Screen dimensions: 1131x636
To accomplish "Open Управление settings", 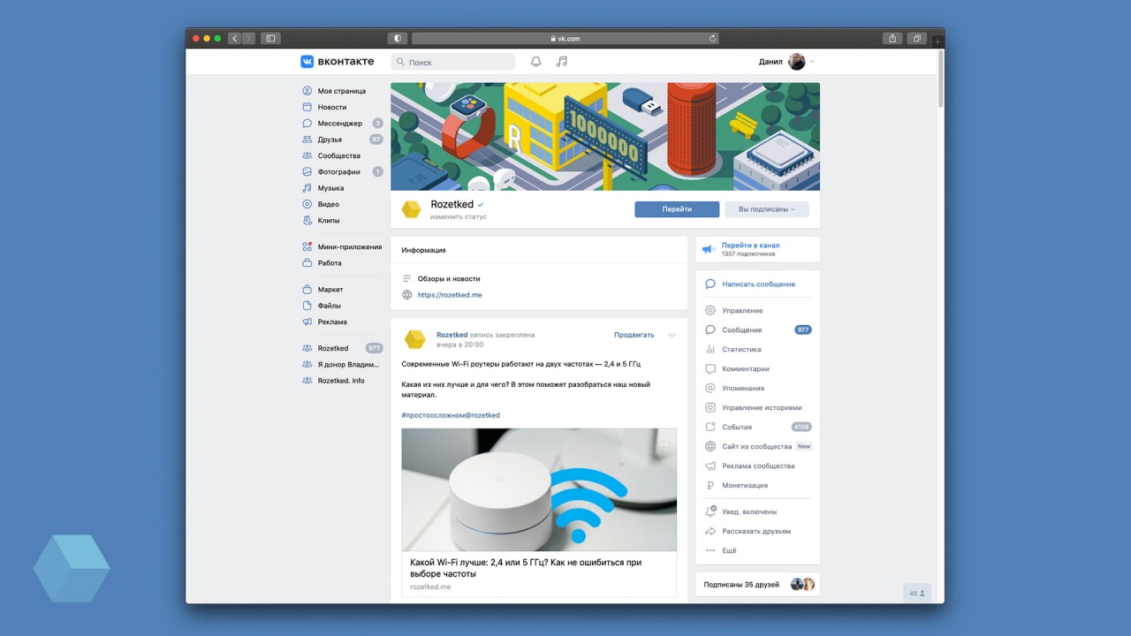I will (742, 311).
